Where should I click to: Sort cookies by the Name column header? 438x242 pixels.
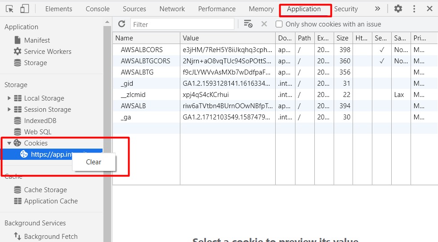coord(146,38)
